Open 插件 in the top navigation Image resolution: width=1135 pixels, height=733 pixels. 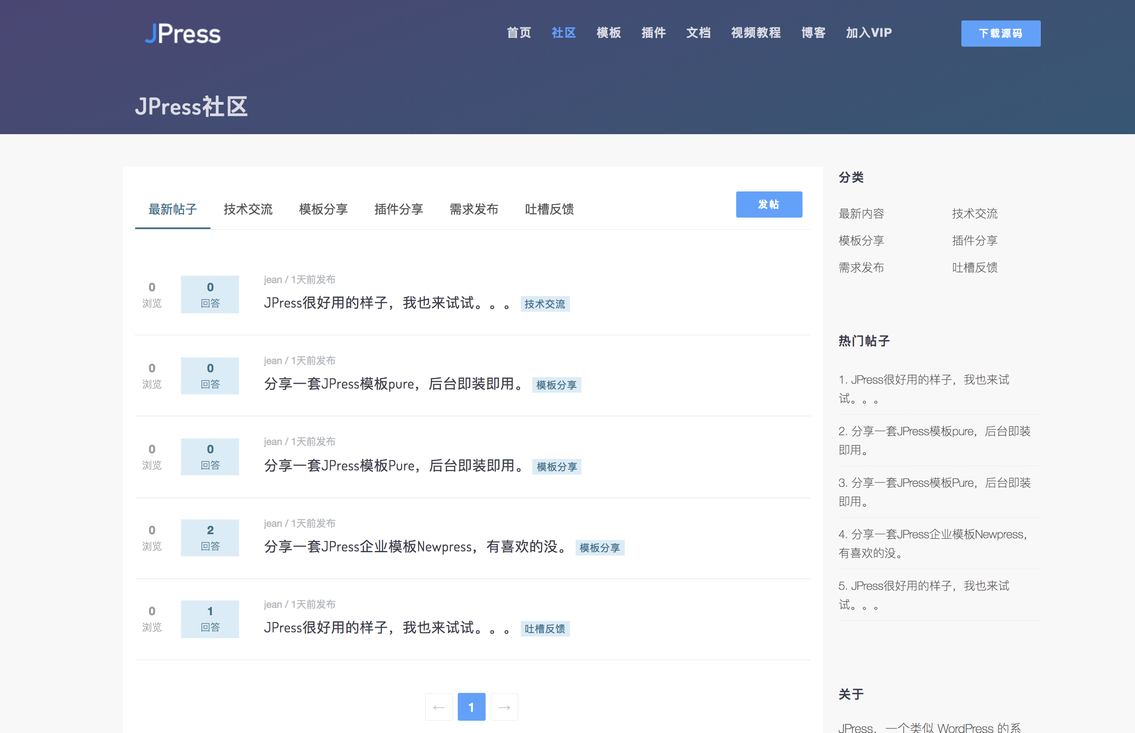click(x=653, y=32)
